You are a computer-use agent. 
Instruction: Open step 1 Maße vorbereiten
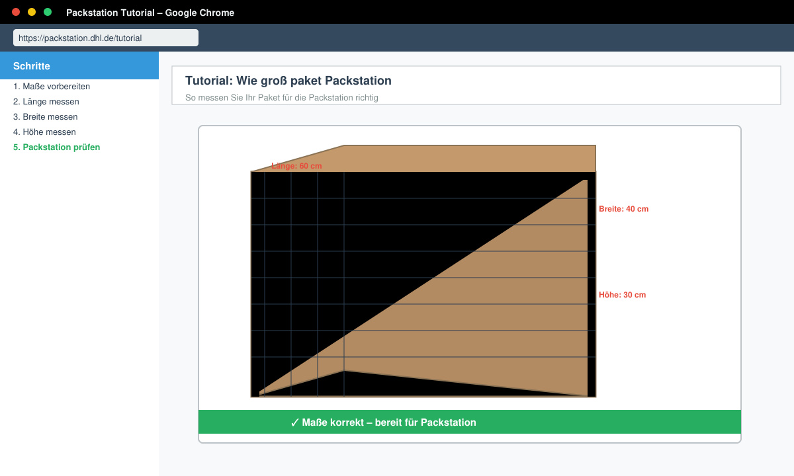tap(52, 87)
